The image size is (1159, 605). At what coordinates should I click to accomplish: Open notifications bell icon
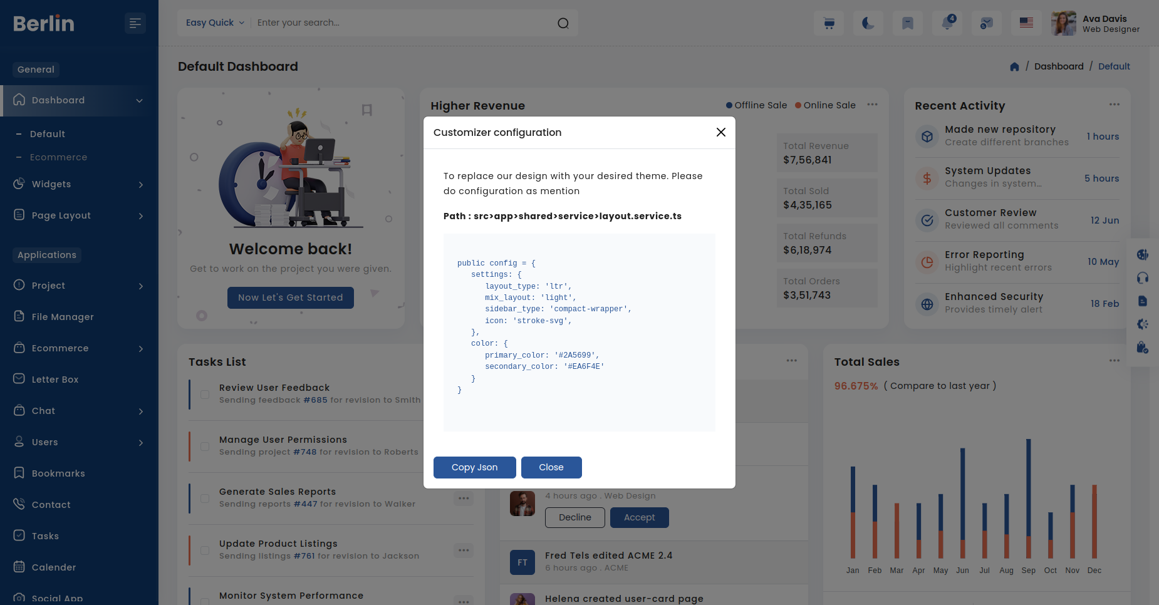point(947,23)
